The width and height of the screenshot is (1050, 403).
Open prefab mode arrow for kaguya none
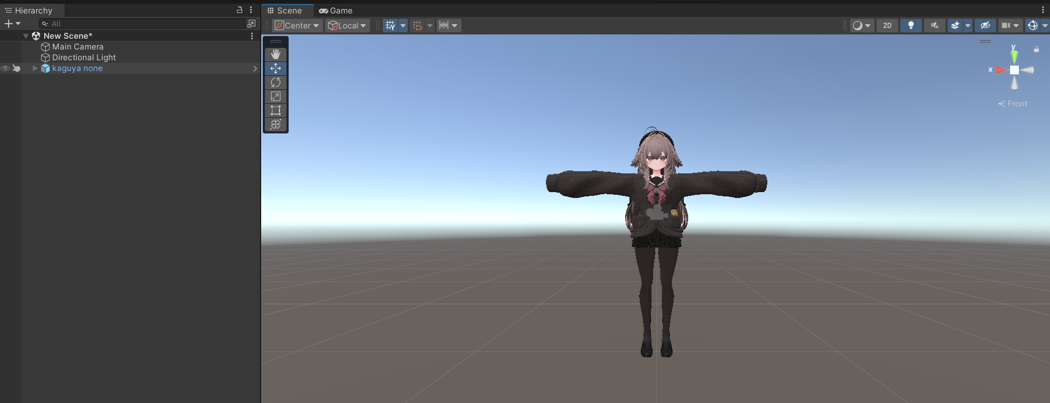pos(255,68)
